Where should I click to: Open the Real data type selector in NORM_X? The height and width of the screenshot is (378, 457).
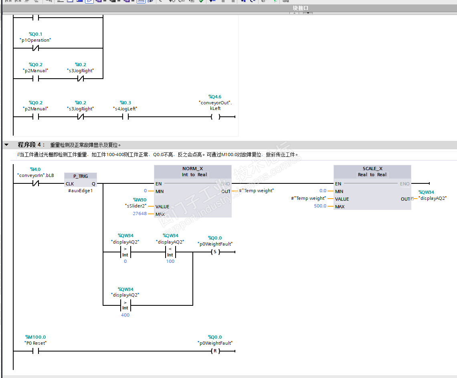tap(202, 175)
